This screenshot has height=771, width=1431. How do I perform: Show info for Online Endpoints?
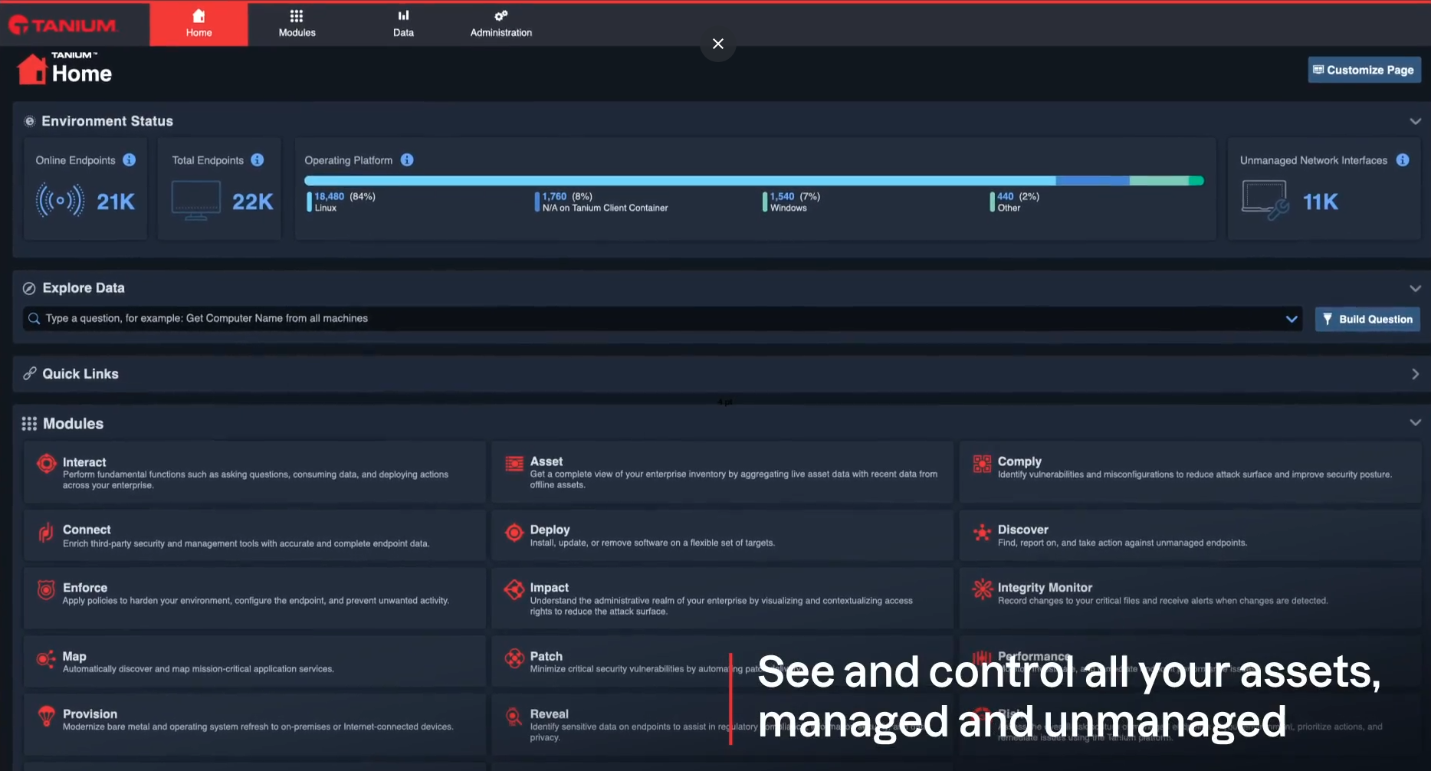click(x=130, y=160)
